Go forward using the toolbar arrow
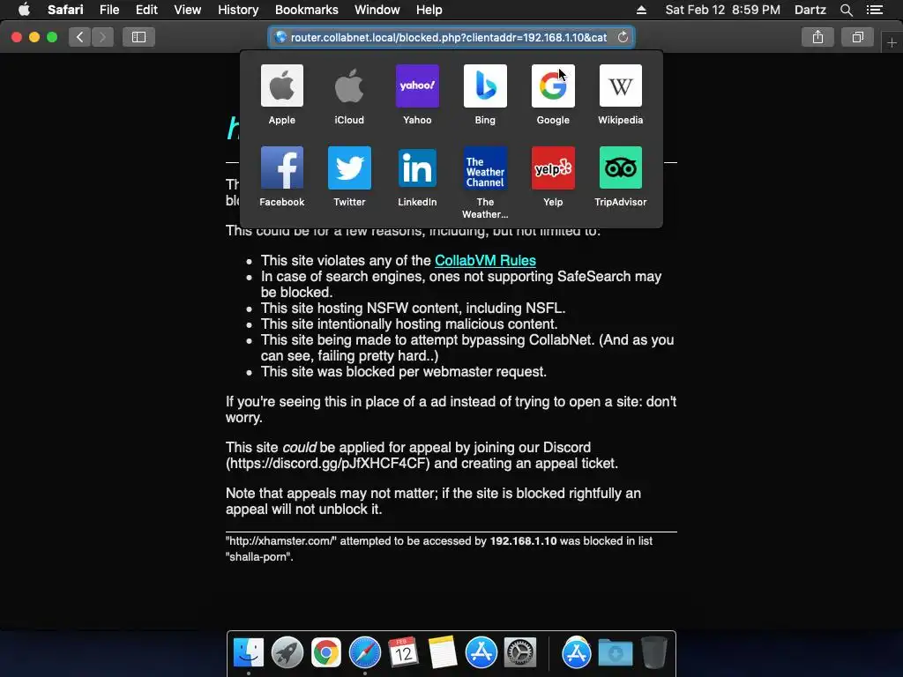This screenshot has height=677, width=903. click(x=102, y=37)
